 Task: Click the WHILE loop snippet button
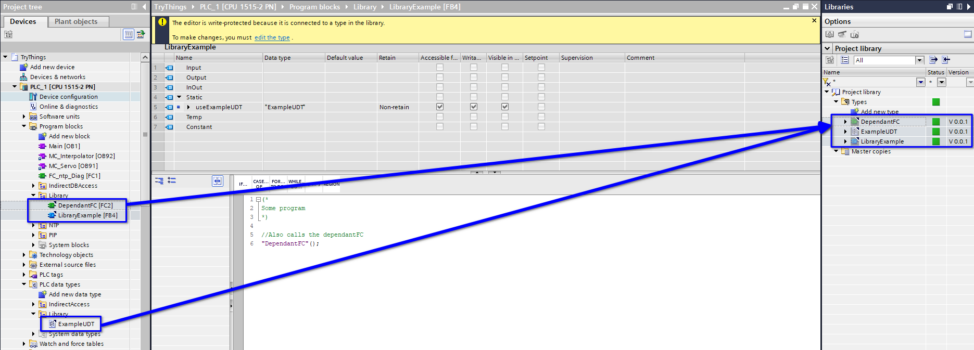(295, 184)
